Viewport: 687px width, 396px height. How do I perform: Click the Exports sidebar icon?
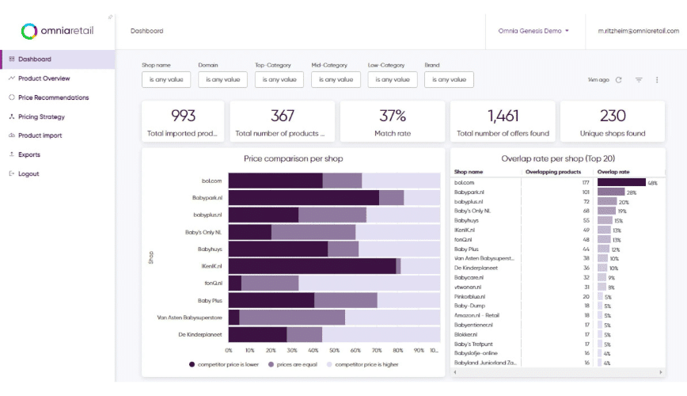pyautogui.click(x=12, y=154)
